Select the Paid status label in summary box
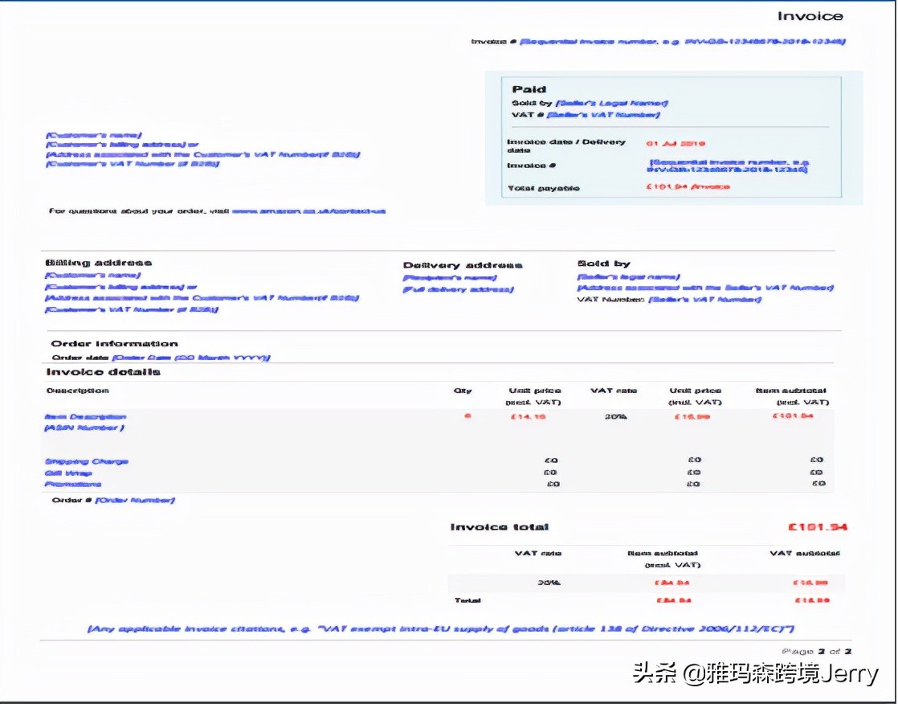Screen dimensions: 898x704 [528, 89]
